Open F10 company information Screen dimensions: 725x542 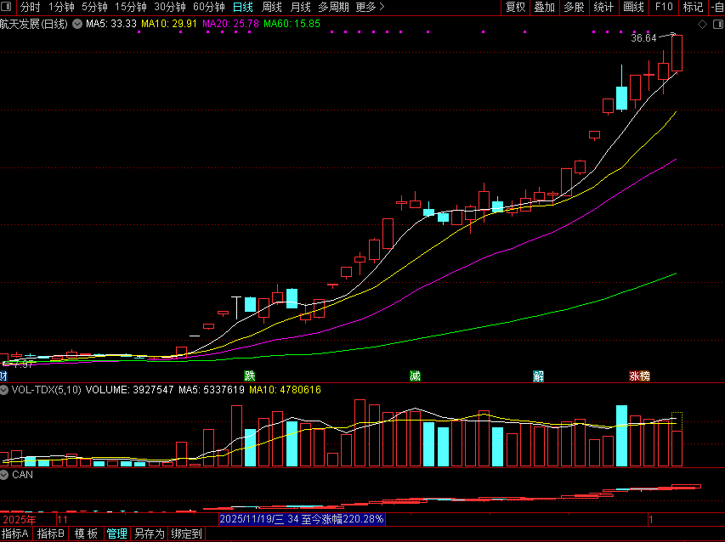(x=664, y=8)
